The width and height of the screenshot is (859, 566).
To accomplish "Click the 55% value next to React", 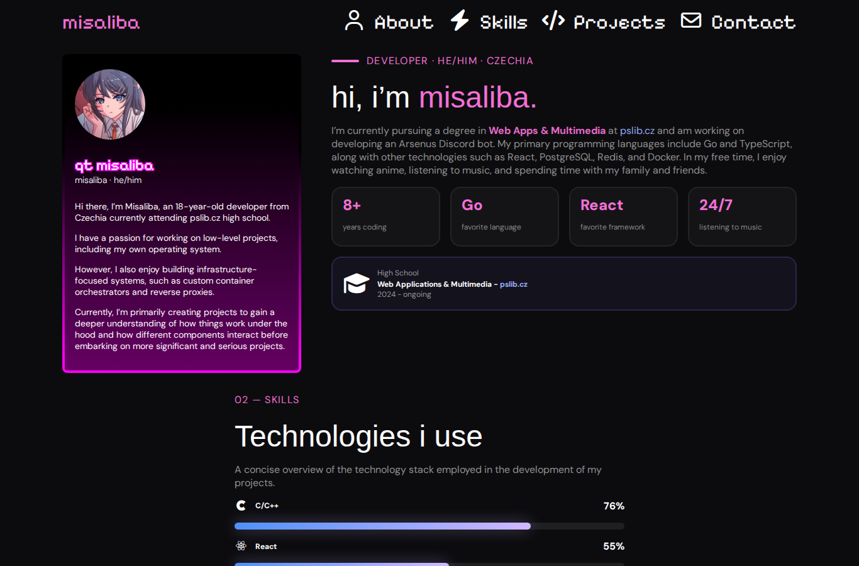I will click(614, 546).
